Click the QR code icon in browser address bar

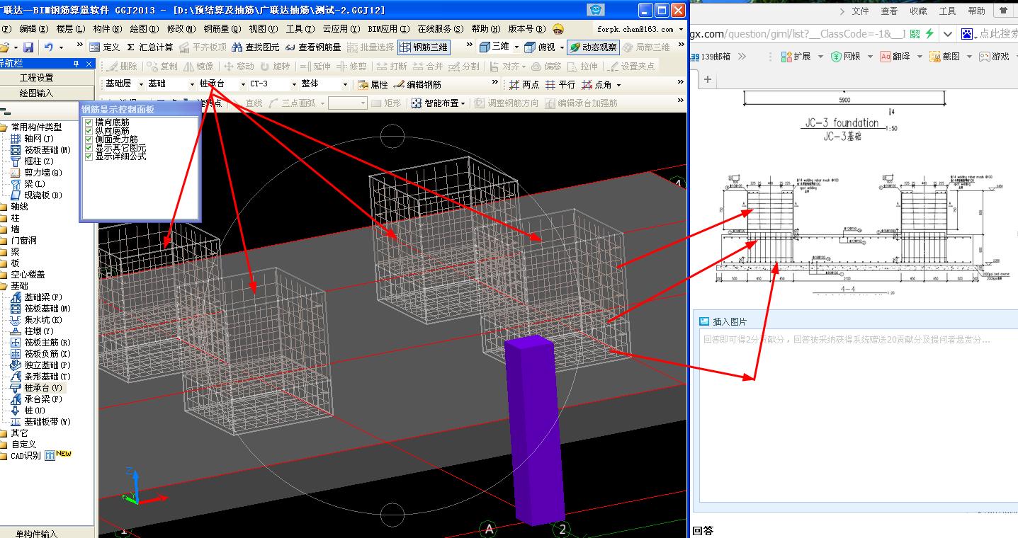click(x=915, y=34)
